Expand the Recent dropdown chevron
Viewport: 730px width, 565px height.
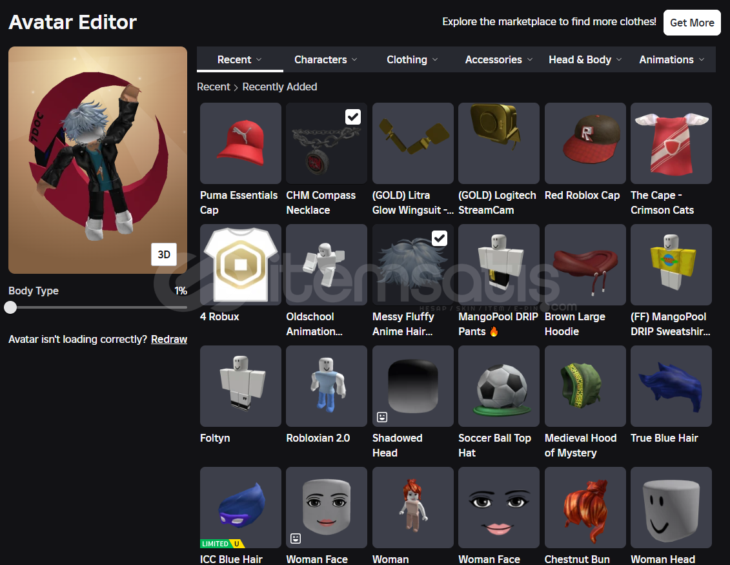(x=259, y=59)
